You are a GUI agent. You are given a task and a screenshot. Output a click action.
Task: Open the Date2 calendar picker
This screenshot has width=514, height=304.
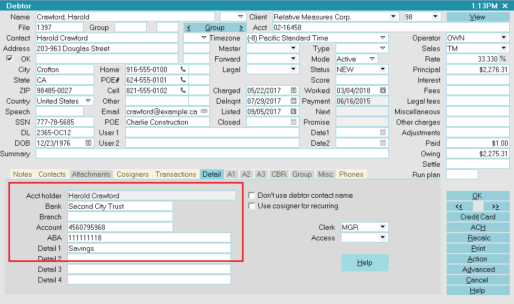(x=382, y=143)
